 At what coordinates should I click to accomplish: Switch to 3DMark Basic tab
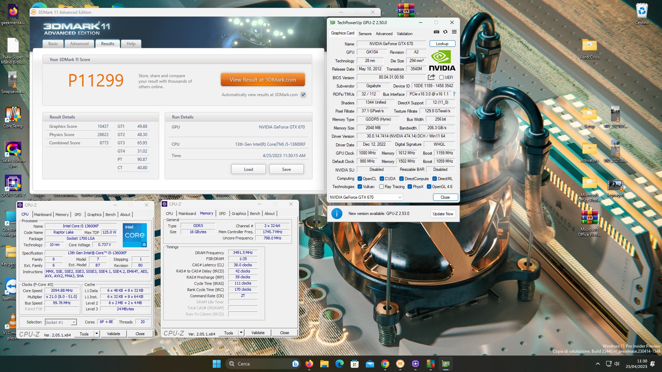click(x=53, y=44)
